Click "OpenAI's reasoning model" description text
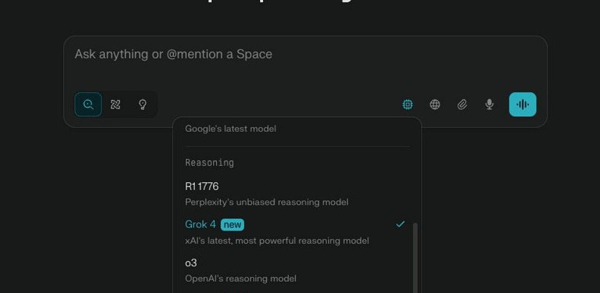The height and width of the screenshot is (293, 600). [240, 279]
